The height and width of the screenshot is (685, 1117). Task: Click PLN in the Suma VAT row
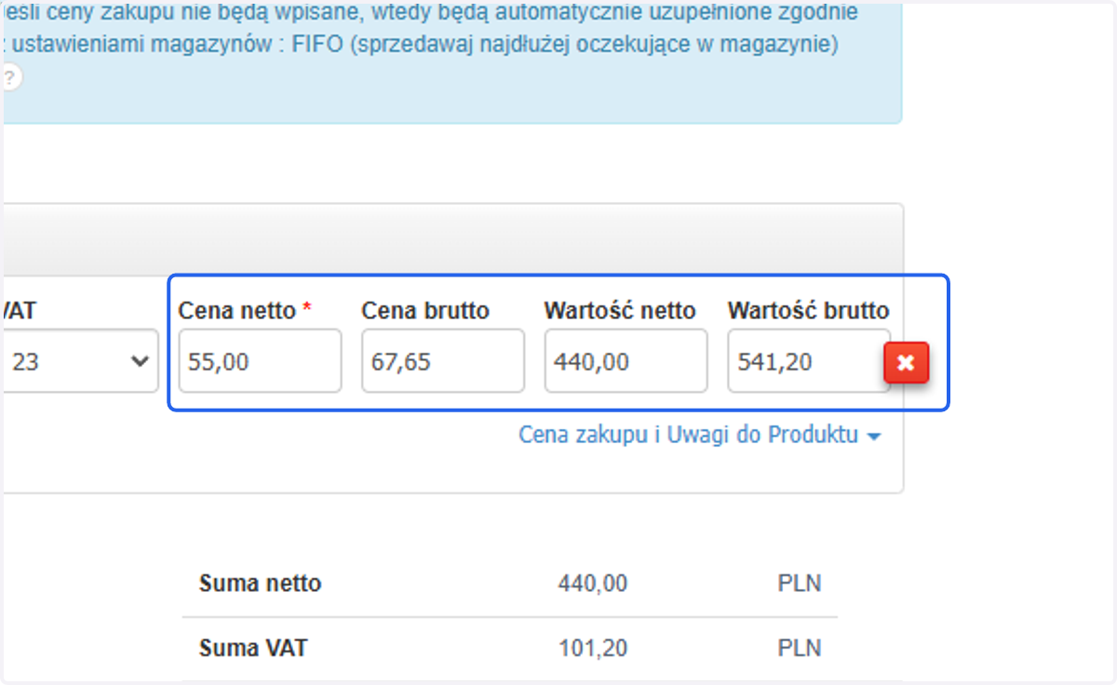tap(800, 648)
